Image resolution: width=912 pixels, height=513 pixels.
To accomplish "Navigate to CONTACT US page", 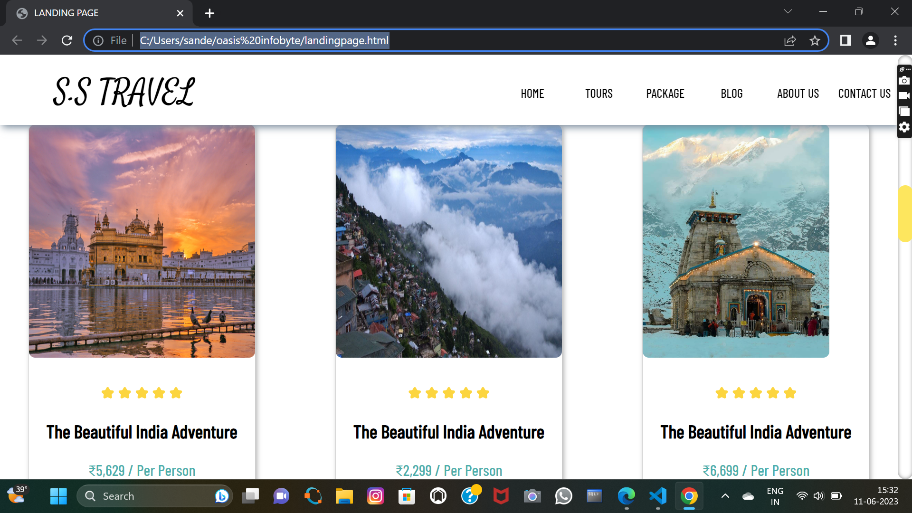I will (864, 94).
